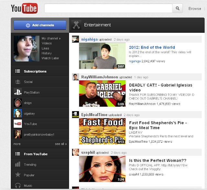Select Social label in Subscriptions list
This screenshot has height=190, width=207.
(x=28, y=82)
